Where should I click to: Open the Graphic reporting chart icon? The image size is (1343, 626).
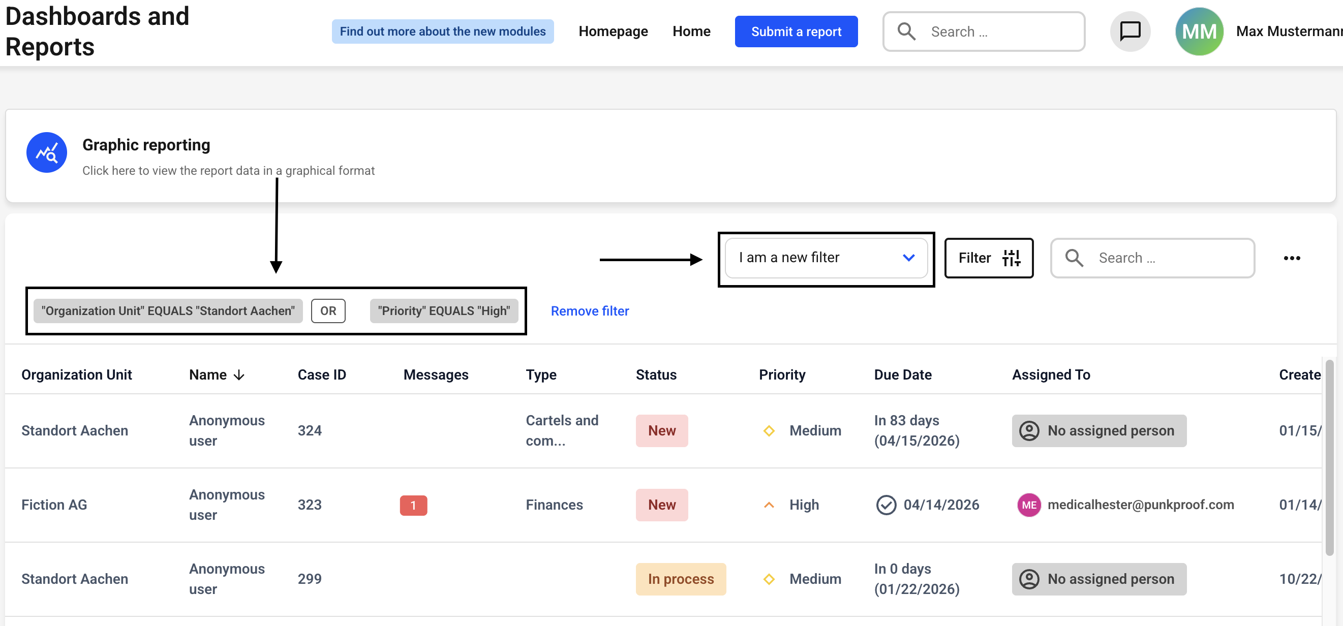(46, 152)
